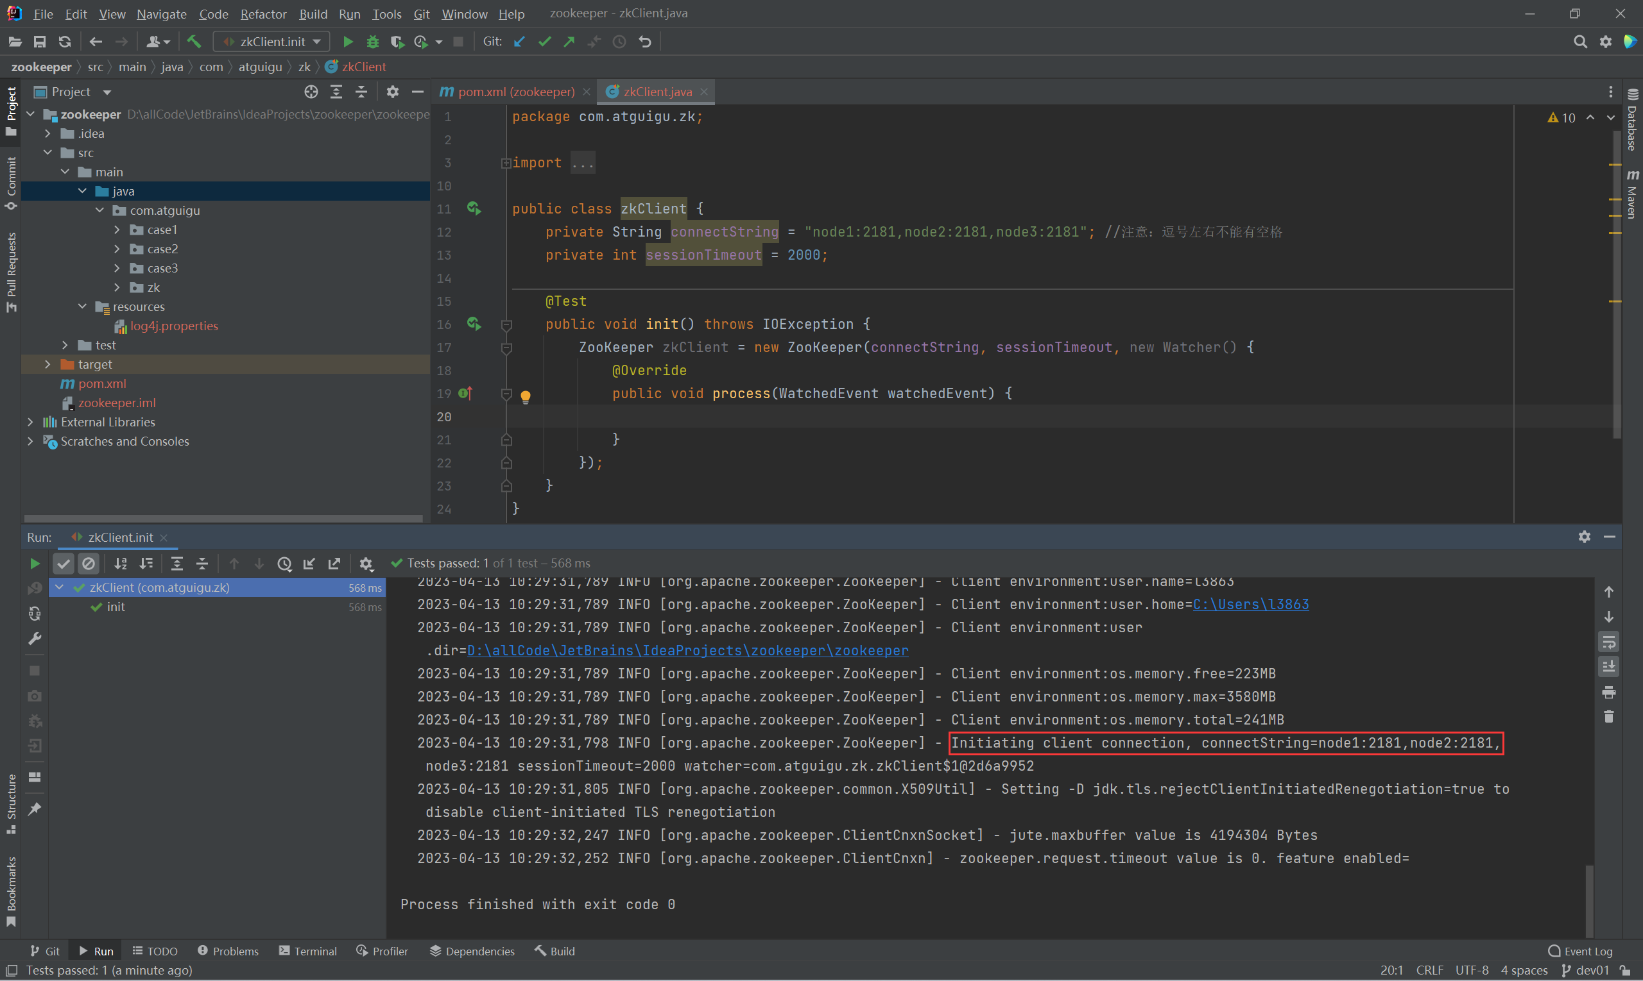Toggle Show Passed tests checkmark button
Screen dimensions: 1643x981
pos(64,563)
